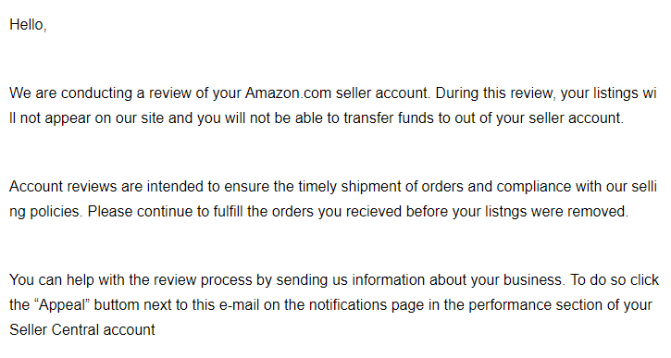The width and height of the screenshot is (671, 358).
Task: Click the words "ng policies."
Action: (x=46, y=212)
